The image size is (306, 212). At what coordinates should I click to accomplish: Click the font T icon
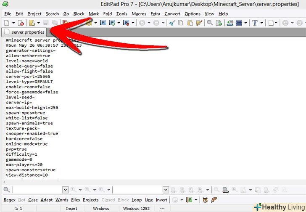(x=255, y=23)
